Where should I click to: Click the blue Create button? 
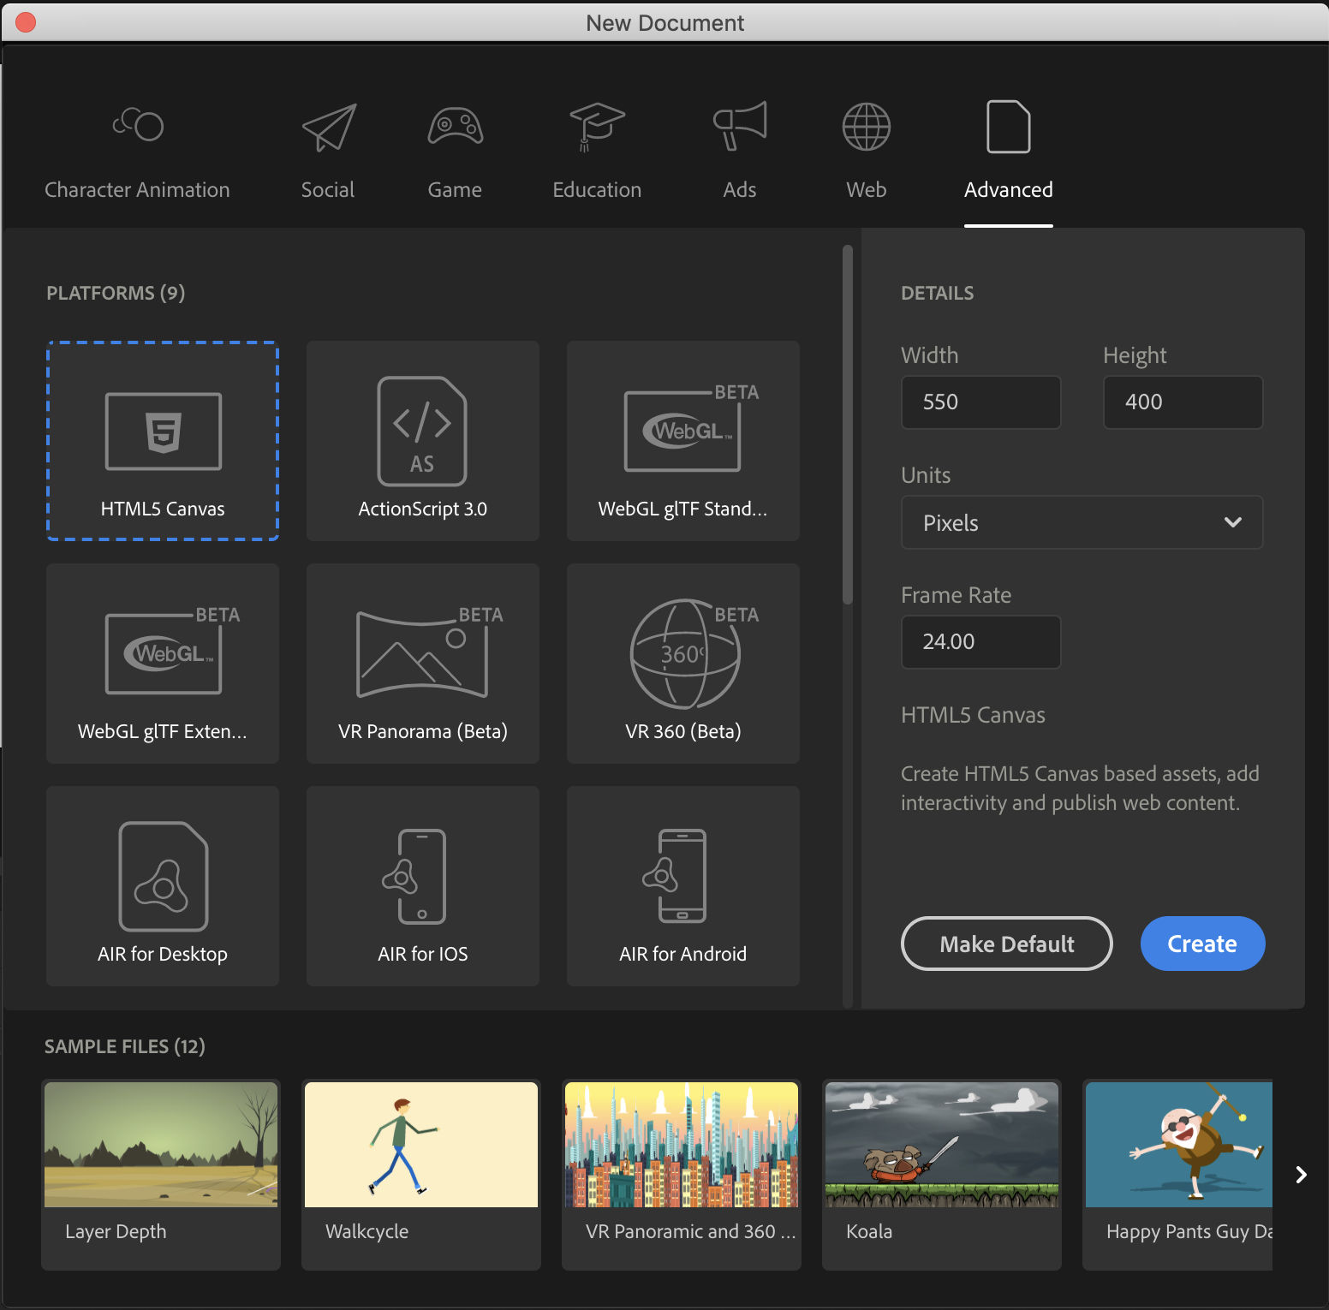point(1202,944)
